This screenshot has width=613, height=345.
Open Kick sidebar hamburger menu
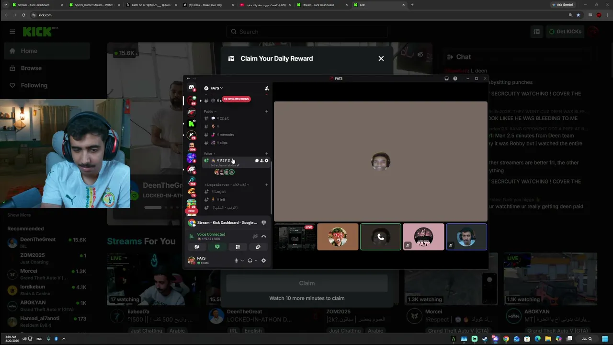coord(12,32)
